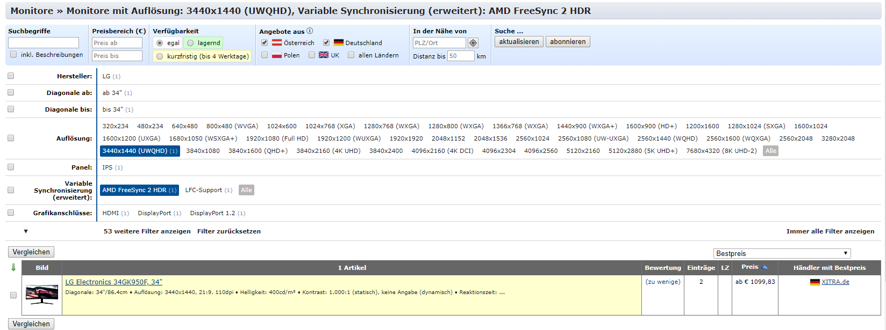This screenshot has height=330, width=886.
Task: Expand filters with the triangle toggle
Action: click(25, 231)
